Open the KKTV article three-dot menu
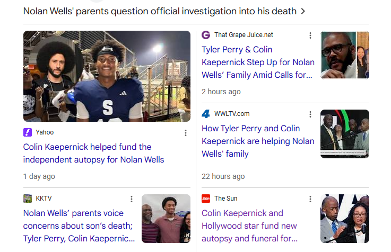 tap(132, 199)
